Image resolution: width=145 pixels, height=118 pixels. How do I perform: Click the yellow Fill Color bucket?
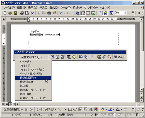[102, 109]
